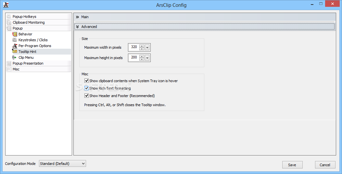
Task: Click the Popup category icon
Action: pyautogui.click(x=9, y=28)
